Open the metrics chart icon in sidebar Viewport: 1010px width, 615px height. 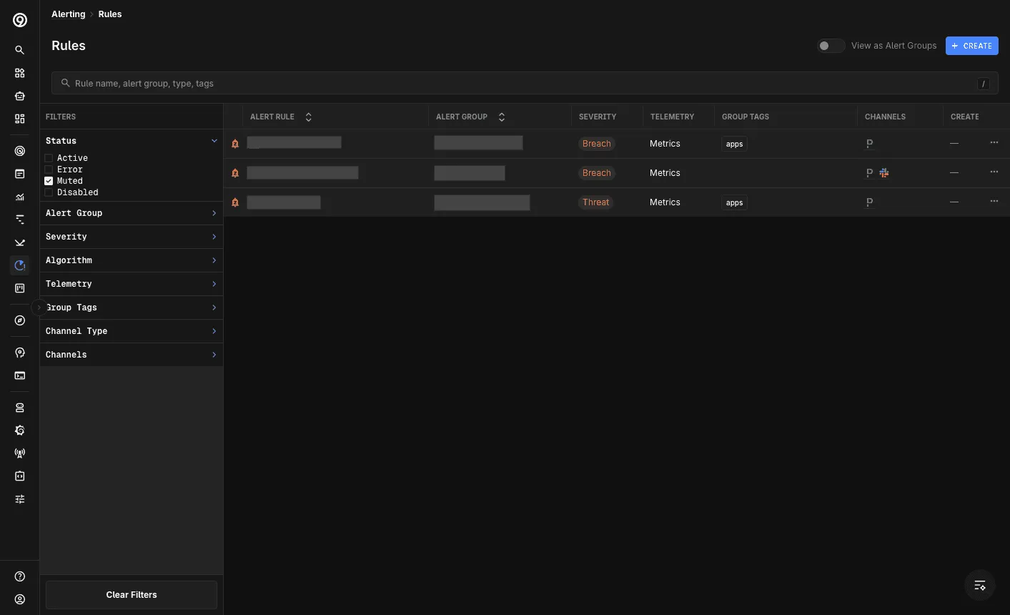coord(20,197)
